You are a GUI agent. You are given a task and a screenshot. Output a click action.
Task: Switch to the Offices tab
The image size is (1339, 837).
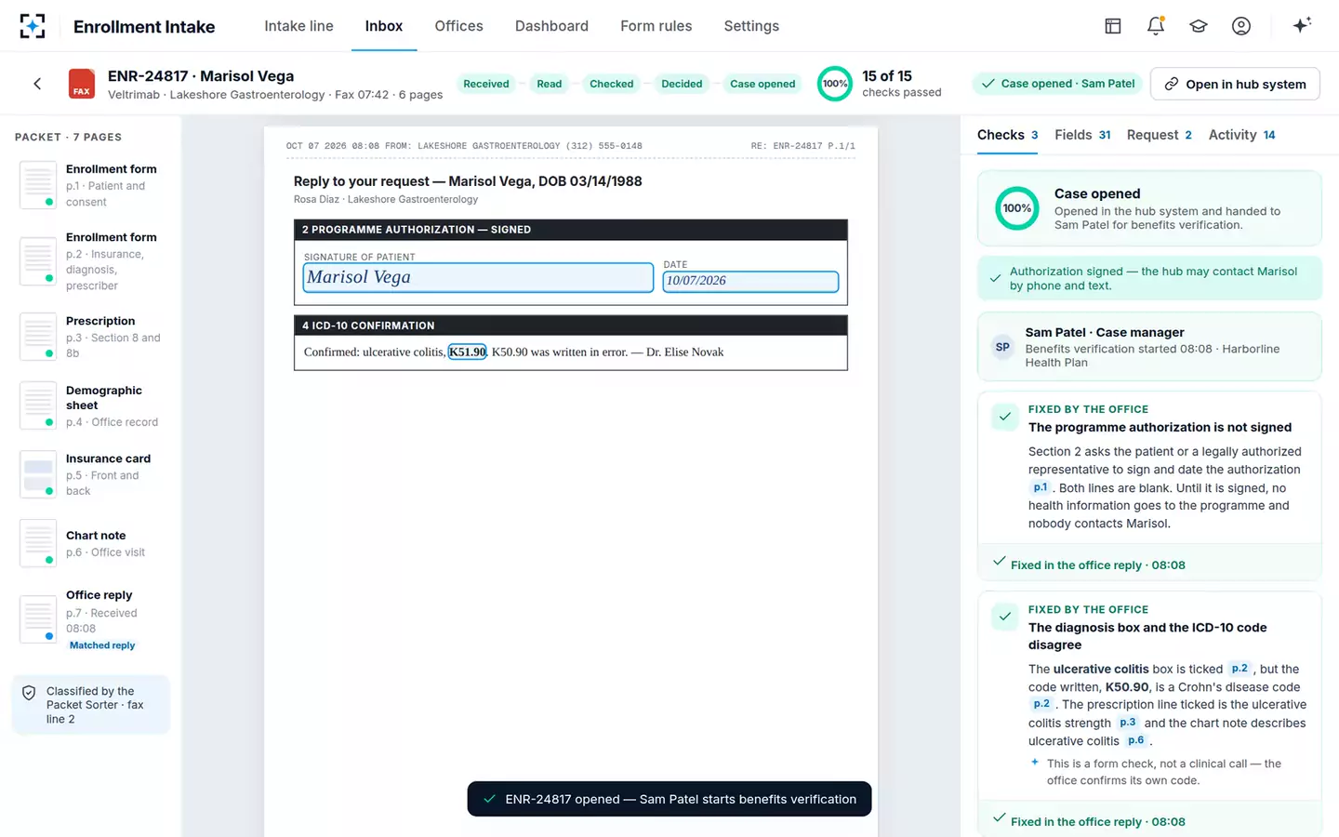click(458, 26)
